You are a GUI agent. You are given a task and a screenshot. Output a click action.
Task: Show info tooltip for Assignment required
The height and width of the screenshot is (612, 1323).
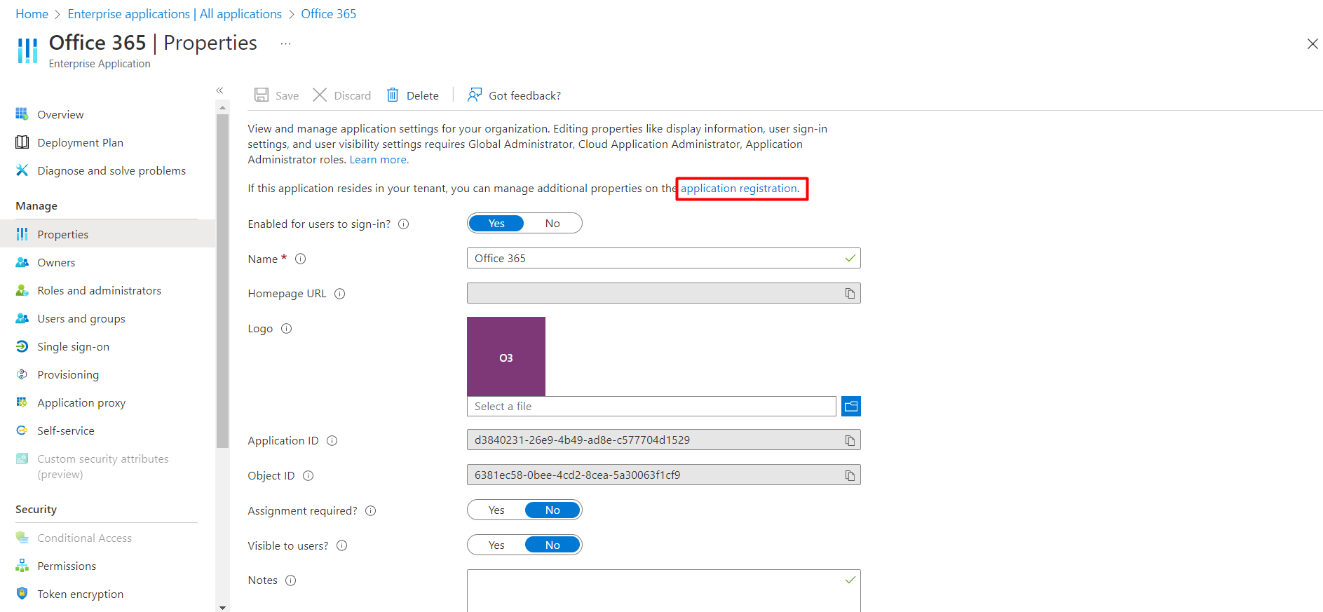coord(371,510)
